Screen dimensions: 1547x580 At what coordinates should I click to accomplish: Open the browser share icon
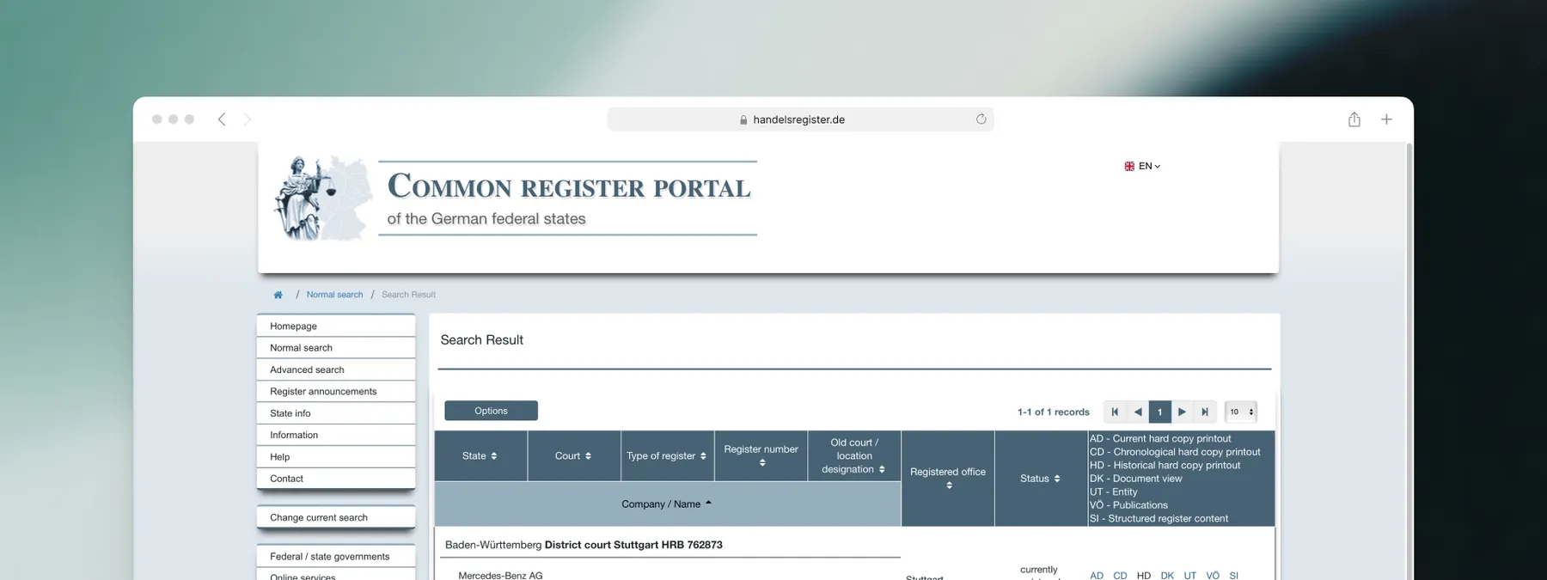1354,119
